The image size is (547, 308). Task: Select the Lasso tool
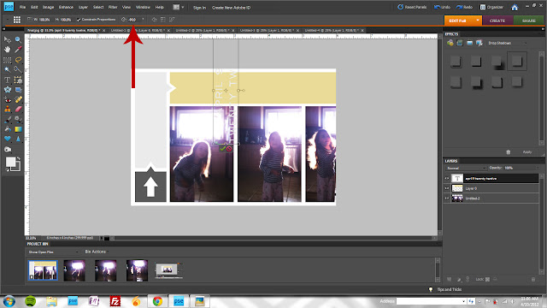[x=18, y=60]
